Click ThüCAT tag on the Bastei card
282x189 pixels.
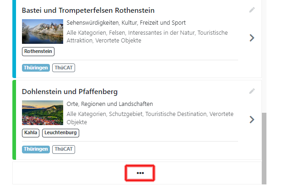[x=64, y=68]
